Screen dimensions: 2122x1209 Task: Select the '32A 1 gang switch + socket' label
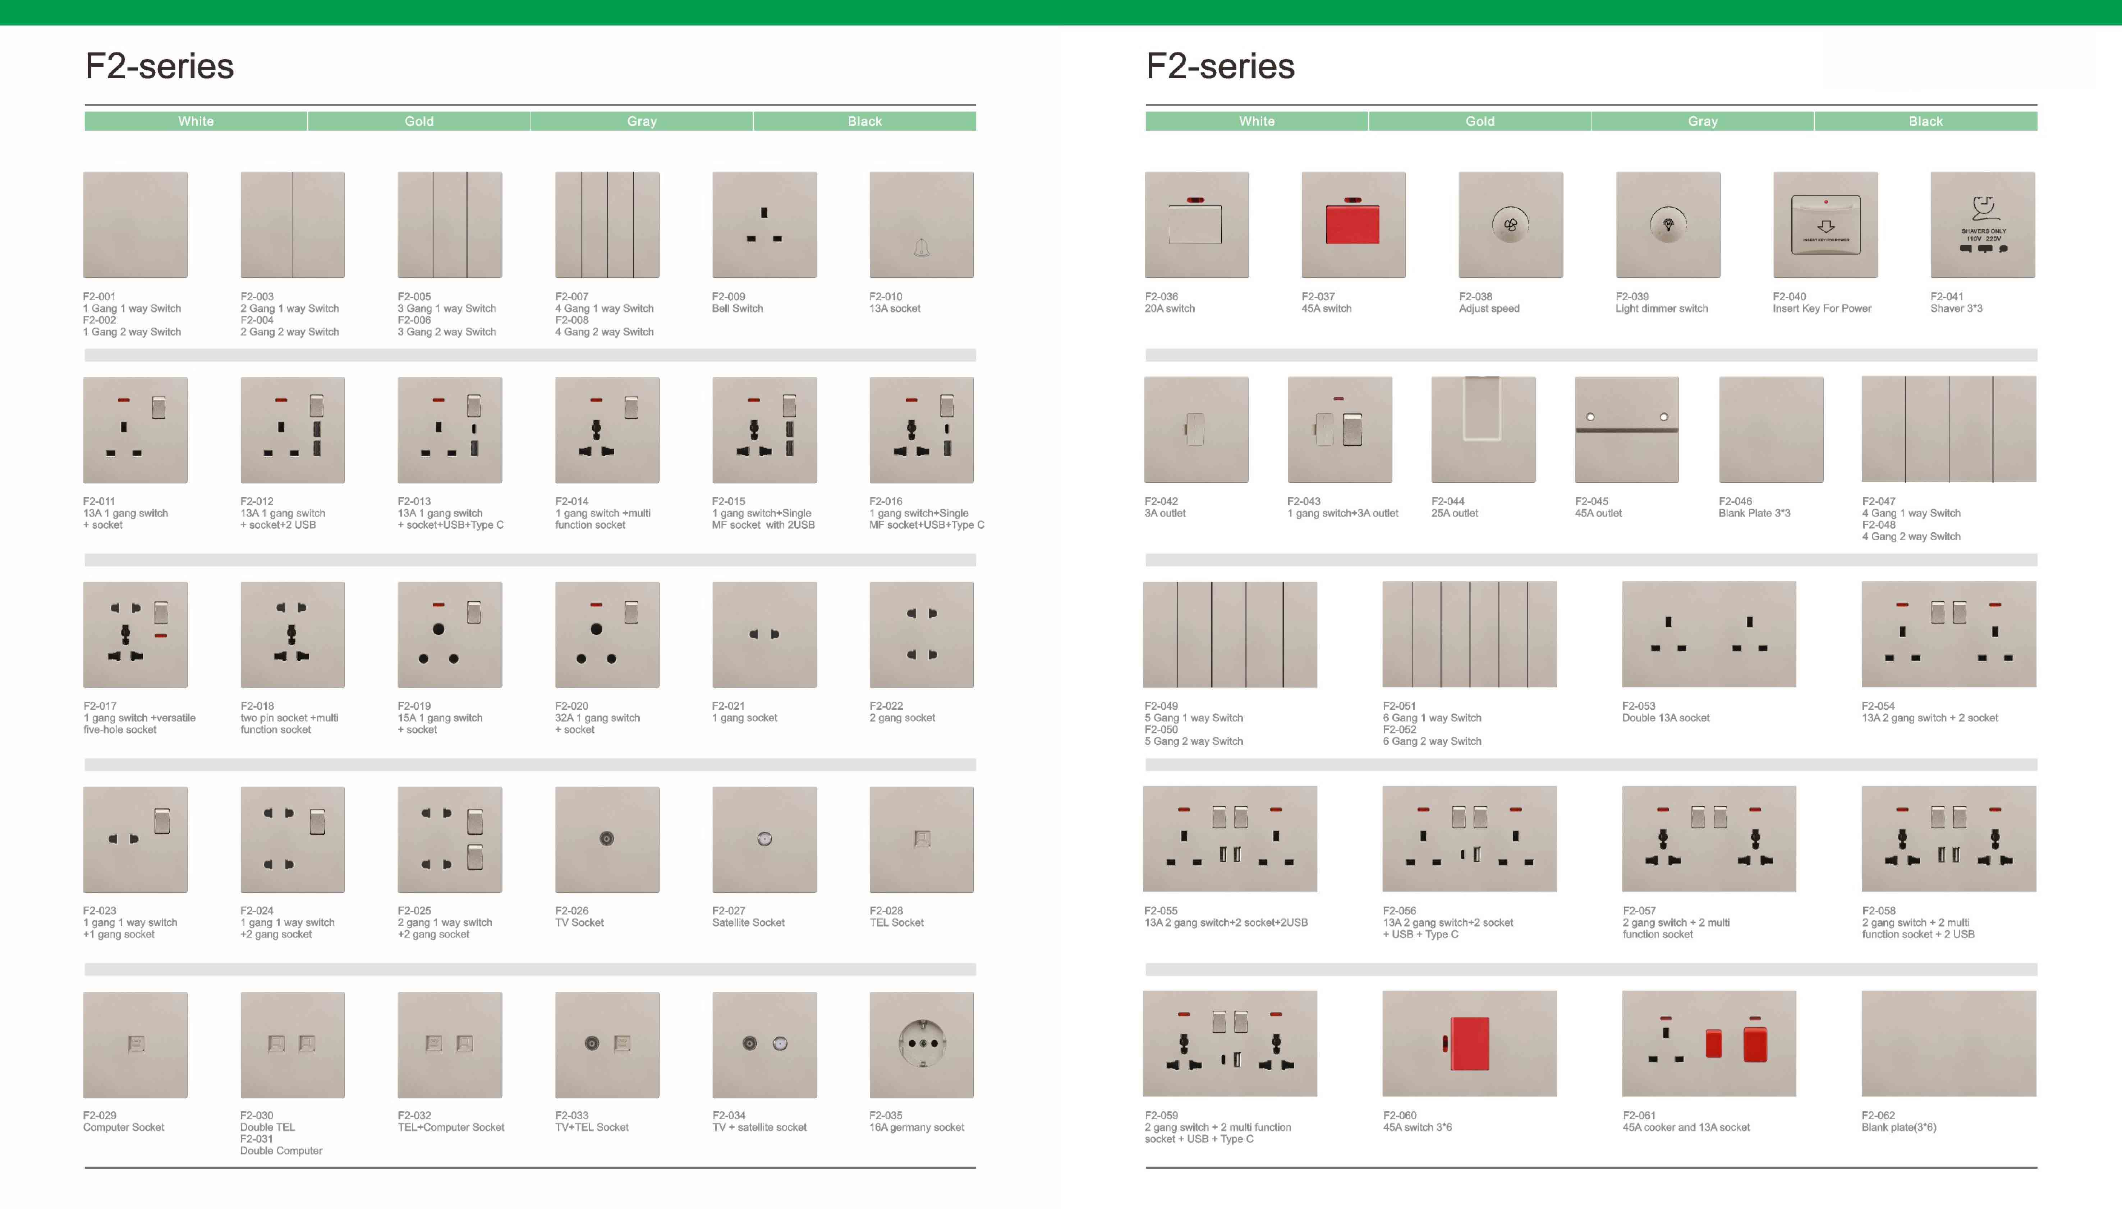click(x=597, y=724)
